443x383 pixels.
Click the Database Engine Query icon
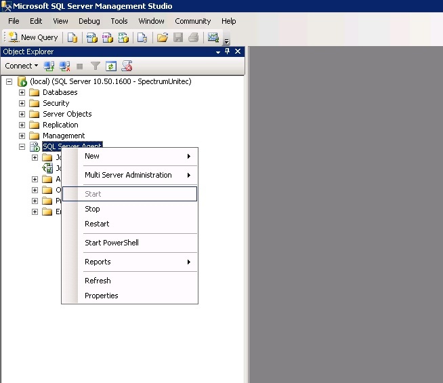[72, 37]
